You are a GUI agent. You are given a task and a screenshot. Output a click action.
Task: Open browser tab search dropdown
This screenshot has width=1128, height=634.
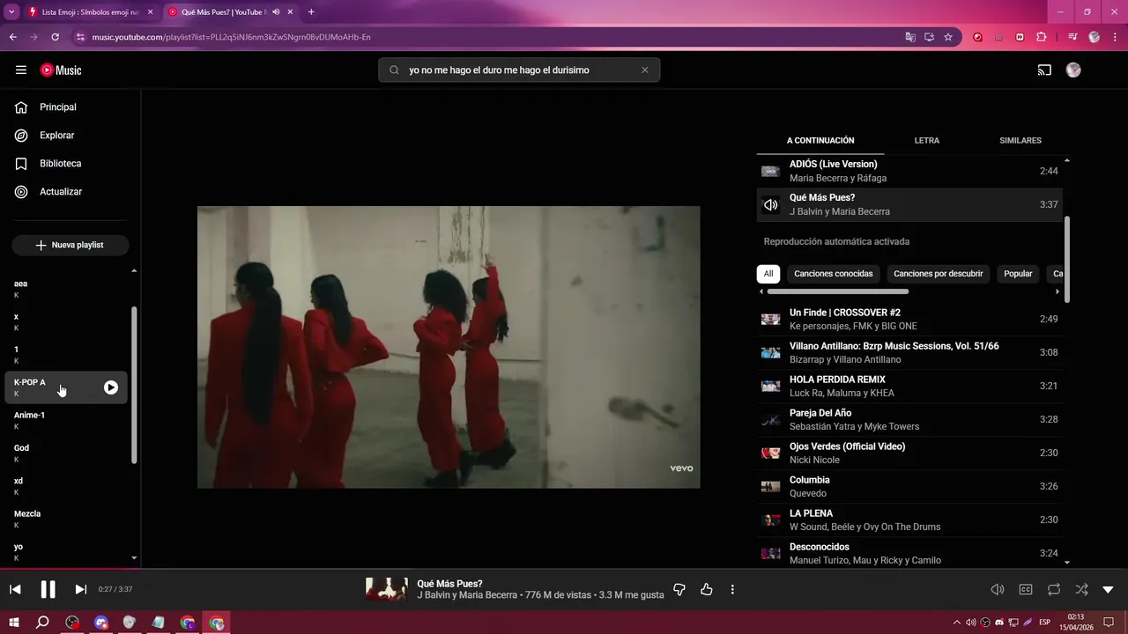tap(11, 12)
